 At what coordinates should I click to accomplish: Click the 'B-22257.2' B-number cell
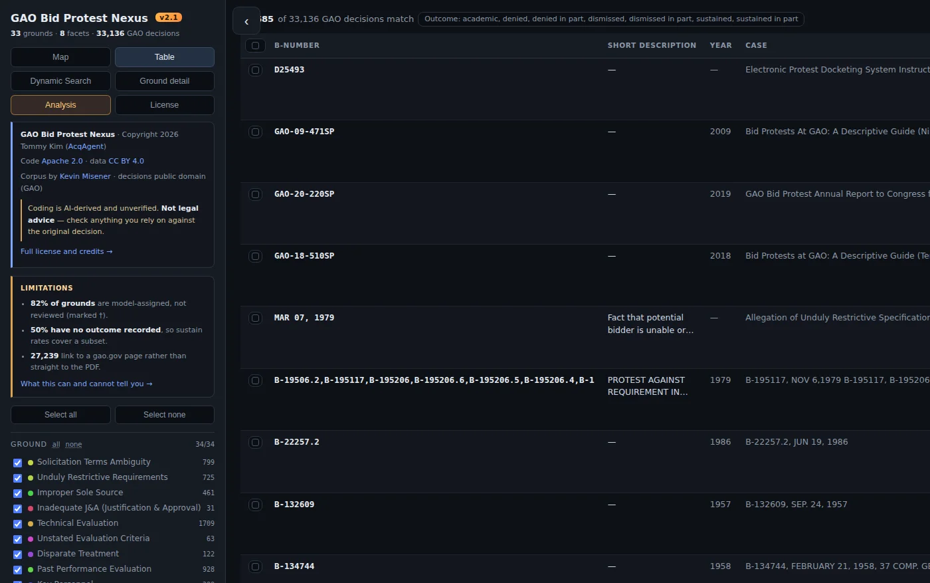coord(297,442)
